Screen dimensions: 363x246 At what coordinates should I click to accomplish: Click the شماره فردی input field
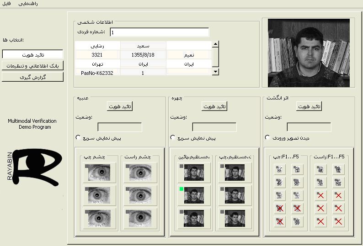coord(159,32)
